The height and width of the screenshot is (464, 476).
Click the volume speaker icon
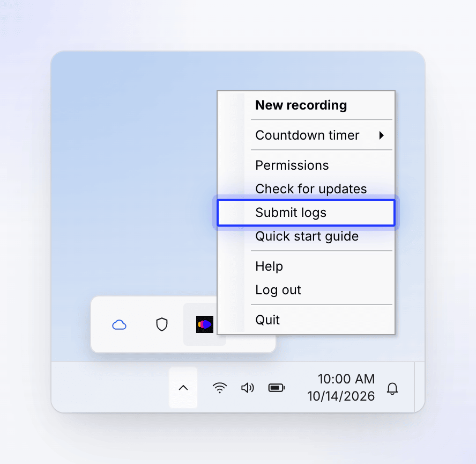[248, 388]
